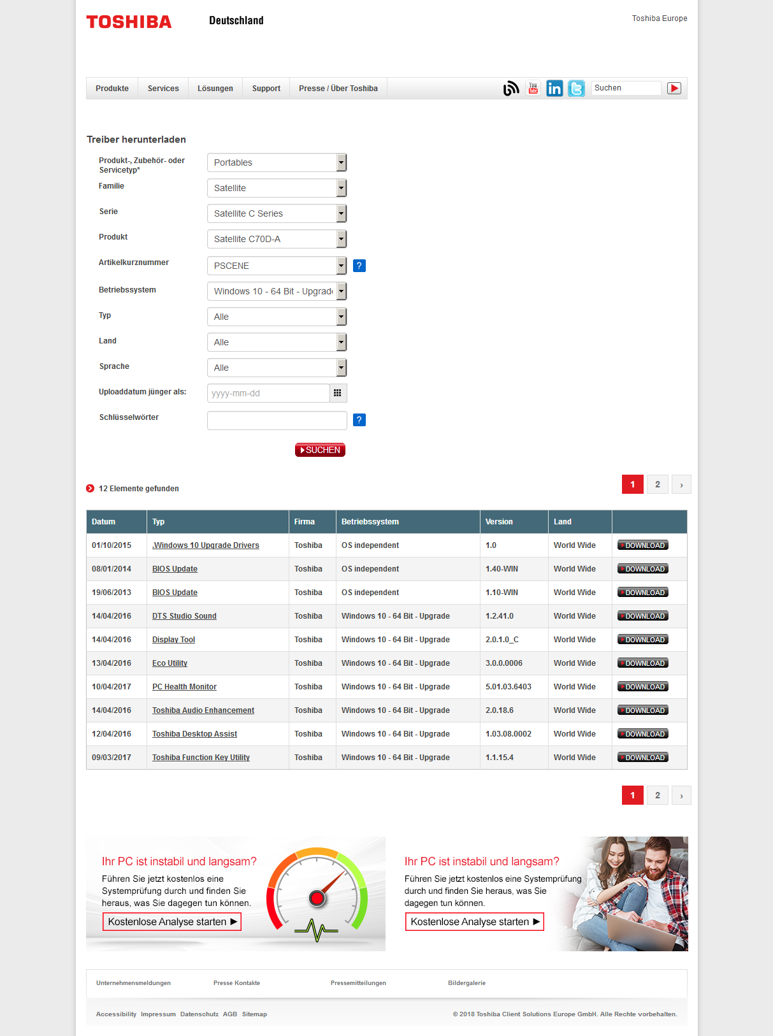Click red arrow beside 12 Elemente gefunden

click(90, 489)
